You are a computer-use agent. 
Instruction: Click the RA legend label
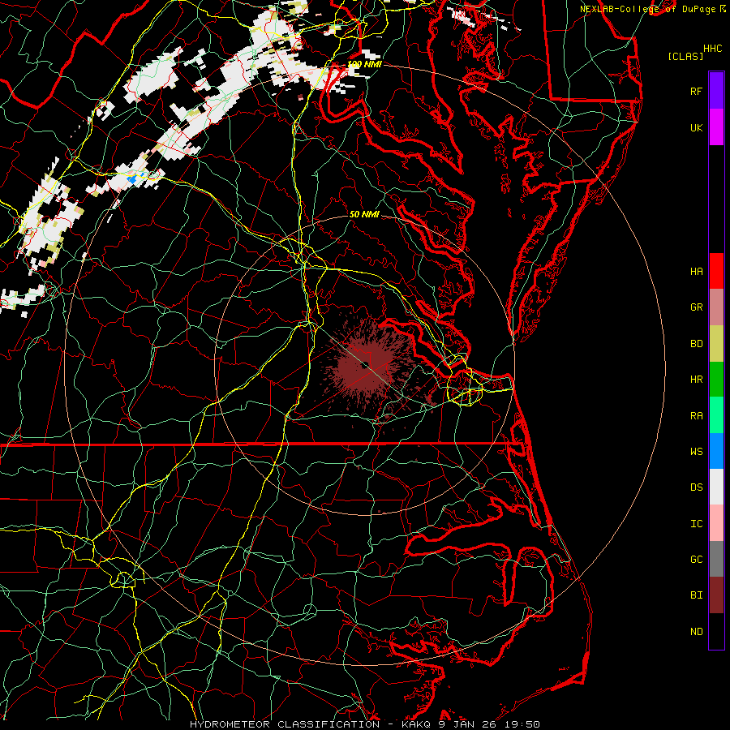click(697, 416)
